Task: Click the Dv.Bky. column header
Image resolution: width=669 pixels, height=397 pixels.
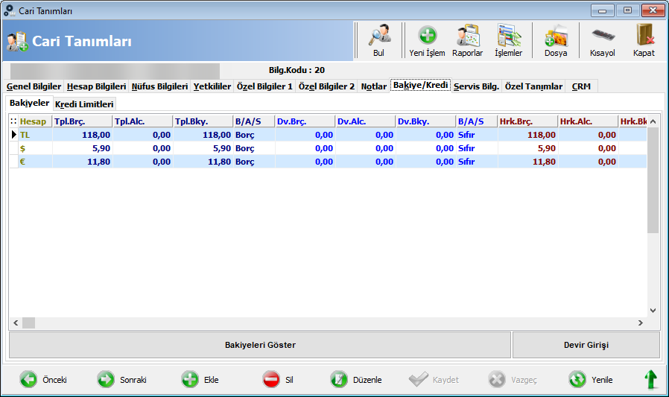Action: coord(425,121)
